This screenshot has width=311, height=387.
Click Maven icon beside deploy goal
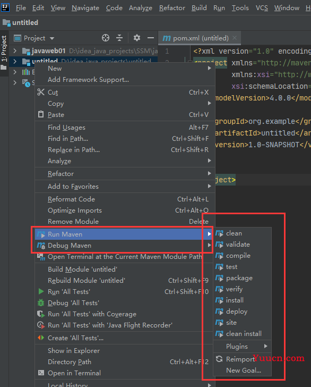pos(219,312)
